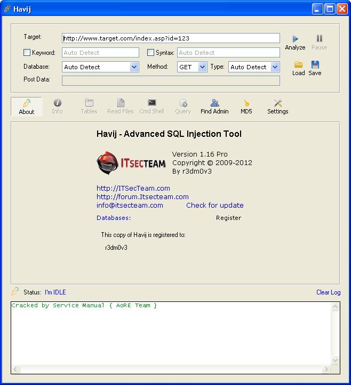Expand the Method GET dropdown
This screenshot has height=385, width=351.
tap(202, 67)
